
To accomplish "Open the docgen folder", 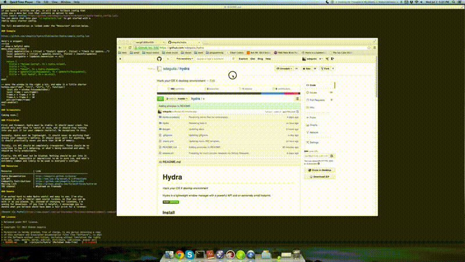I will pyautogui.click(x=166, y=129).
